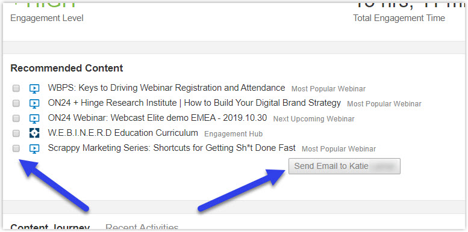
Task: Click webinar icon beside Scrappy Marketing Series
Action: pyautogui.click(x=34, y=148)
